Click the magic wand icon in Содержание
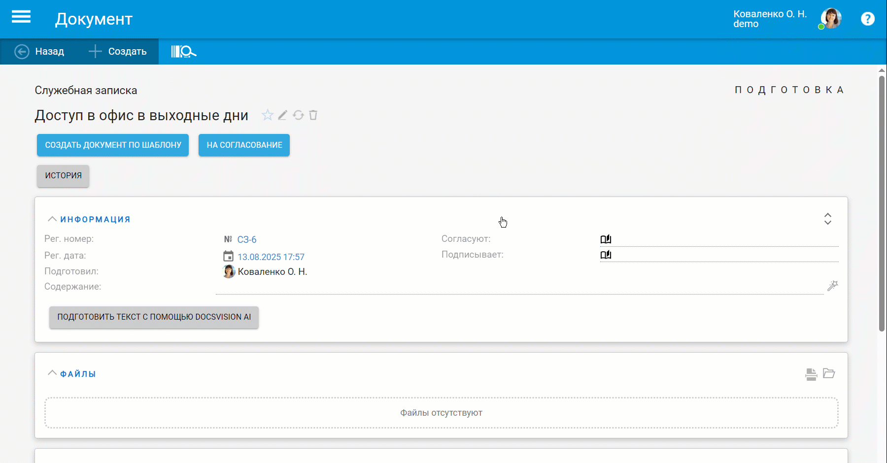 (x=832, y=286)
